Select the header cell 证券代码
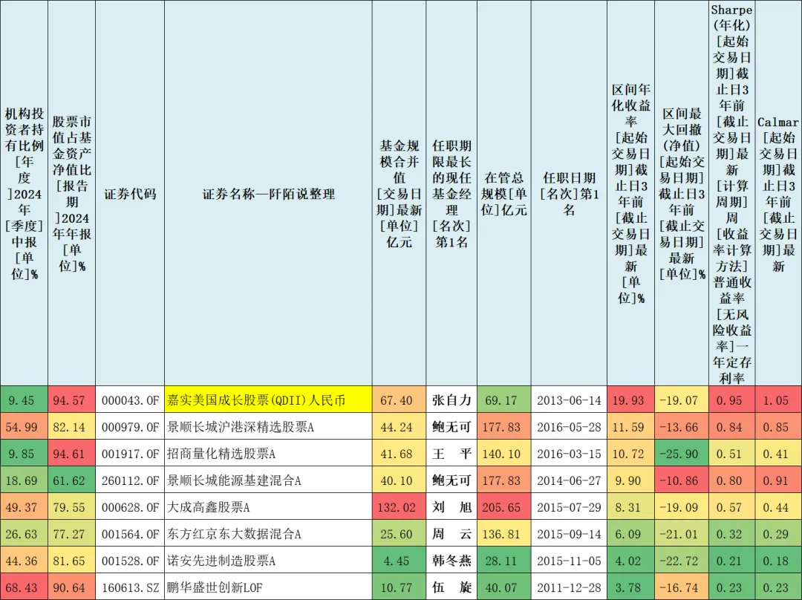 (x=130, y=194)
